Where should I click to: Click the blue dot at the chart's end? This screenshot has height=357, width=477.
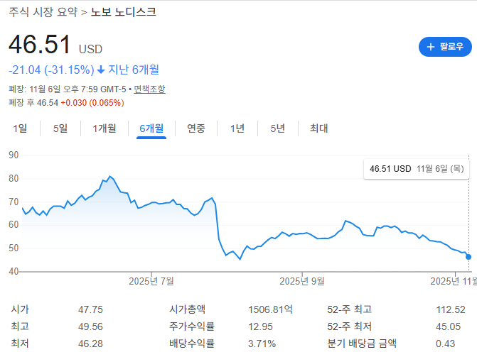tap(468, 256)
